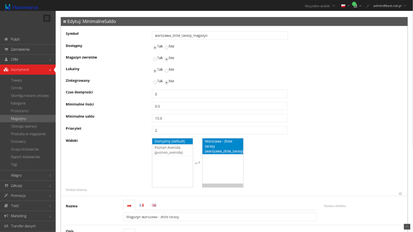Click the info icon below Widoki

[400, 194]
